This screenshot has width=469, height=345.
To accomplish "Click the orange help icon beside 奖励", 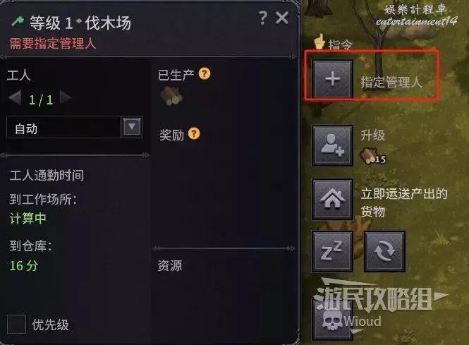I will (194, 133).
